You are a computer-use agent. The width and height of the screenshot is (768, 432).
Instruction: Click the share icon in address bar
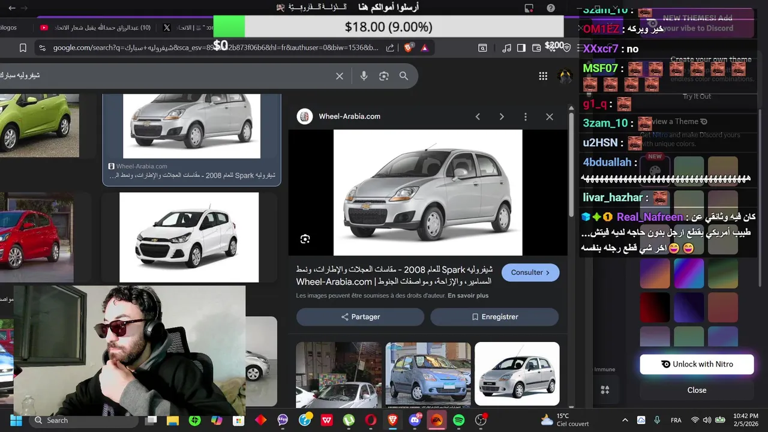coord(390,47)
